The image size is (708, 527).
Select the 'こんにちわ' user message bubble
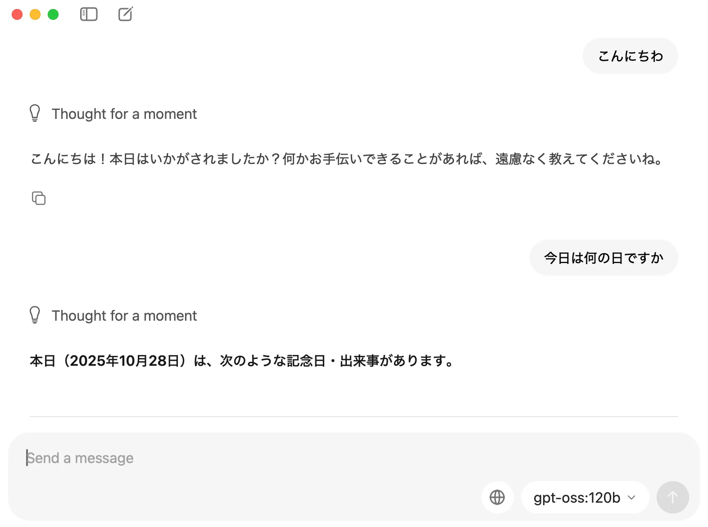point(630,56)
